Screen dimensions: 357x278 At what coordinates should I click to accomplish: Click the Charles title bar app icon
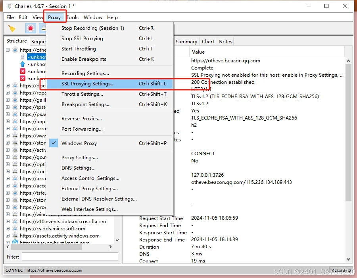[x=9, y=6]
